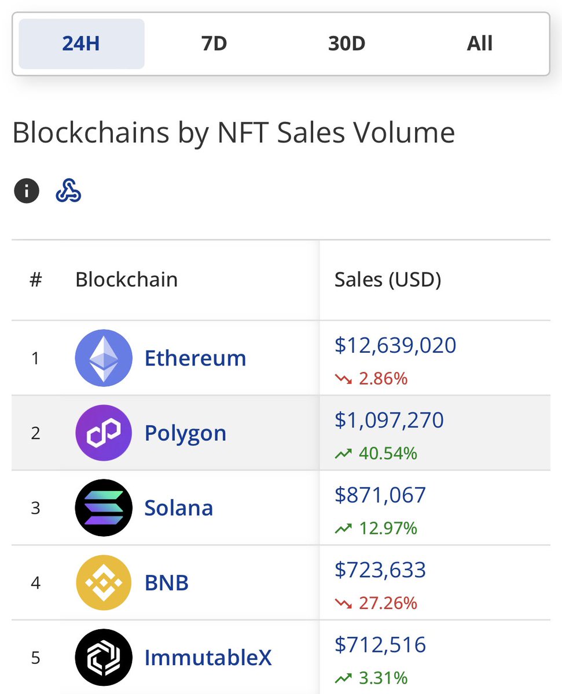This screenshot has width=562, height=694.
Task: Switch to the 7D time range
Action: (214, 44)
